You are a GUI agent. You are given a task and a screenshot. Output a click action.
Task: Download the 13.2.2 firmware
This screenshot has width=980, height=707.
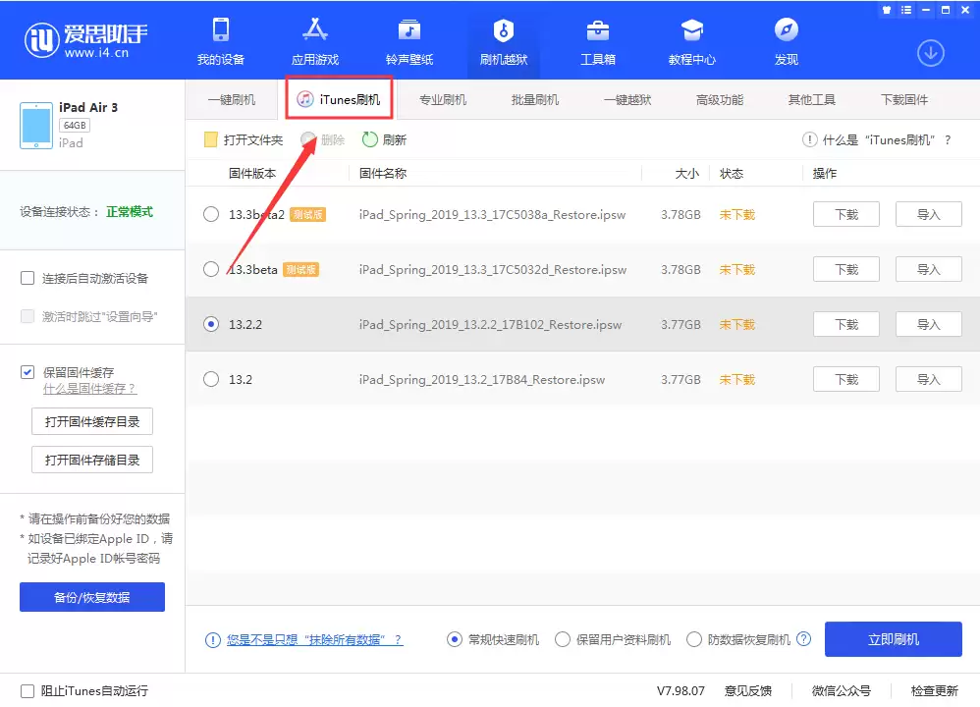(846, 324)
